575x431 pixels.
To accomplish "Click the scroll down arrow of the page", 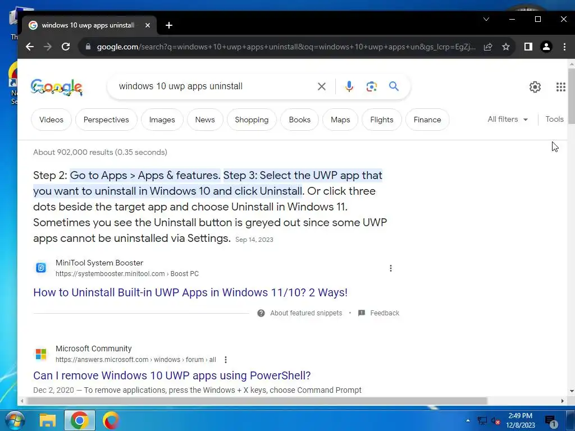I will pyautogui.click(x=571, y=391).
